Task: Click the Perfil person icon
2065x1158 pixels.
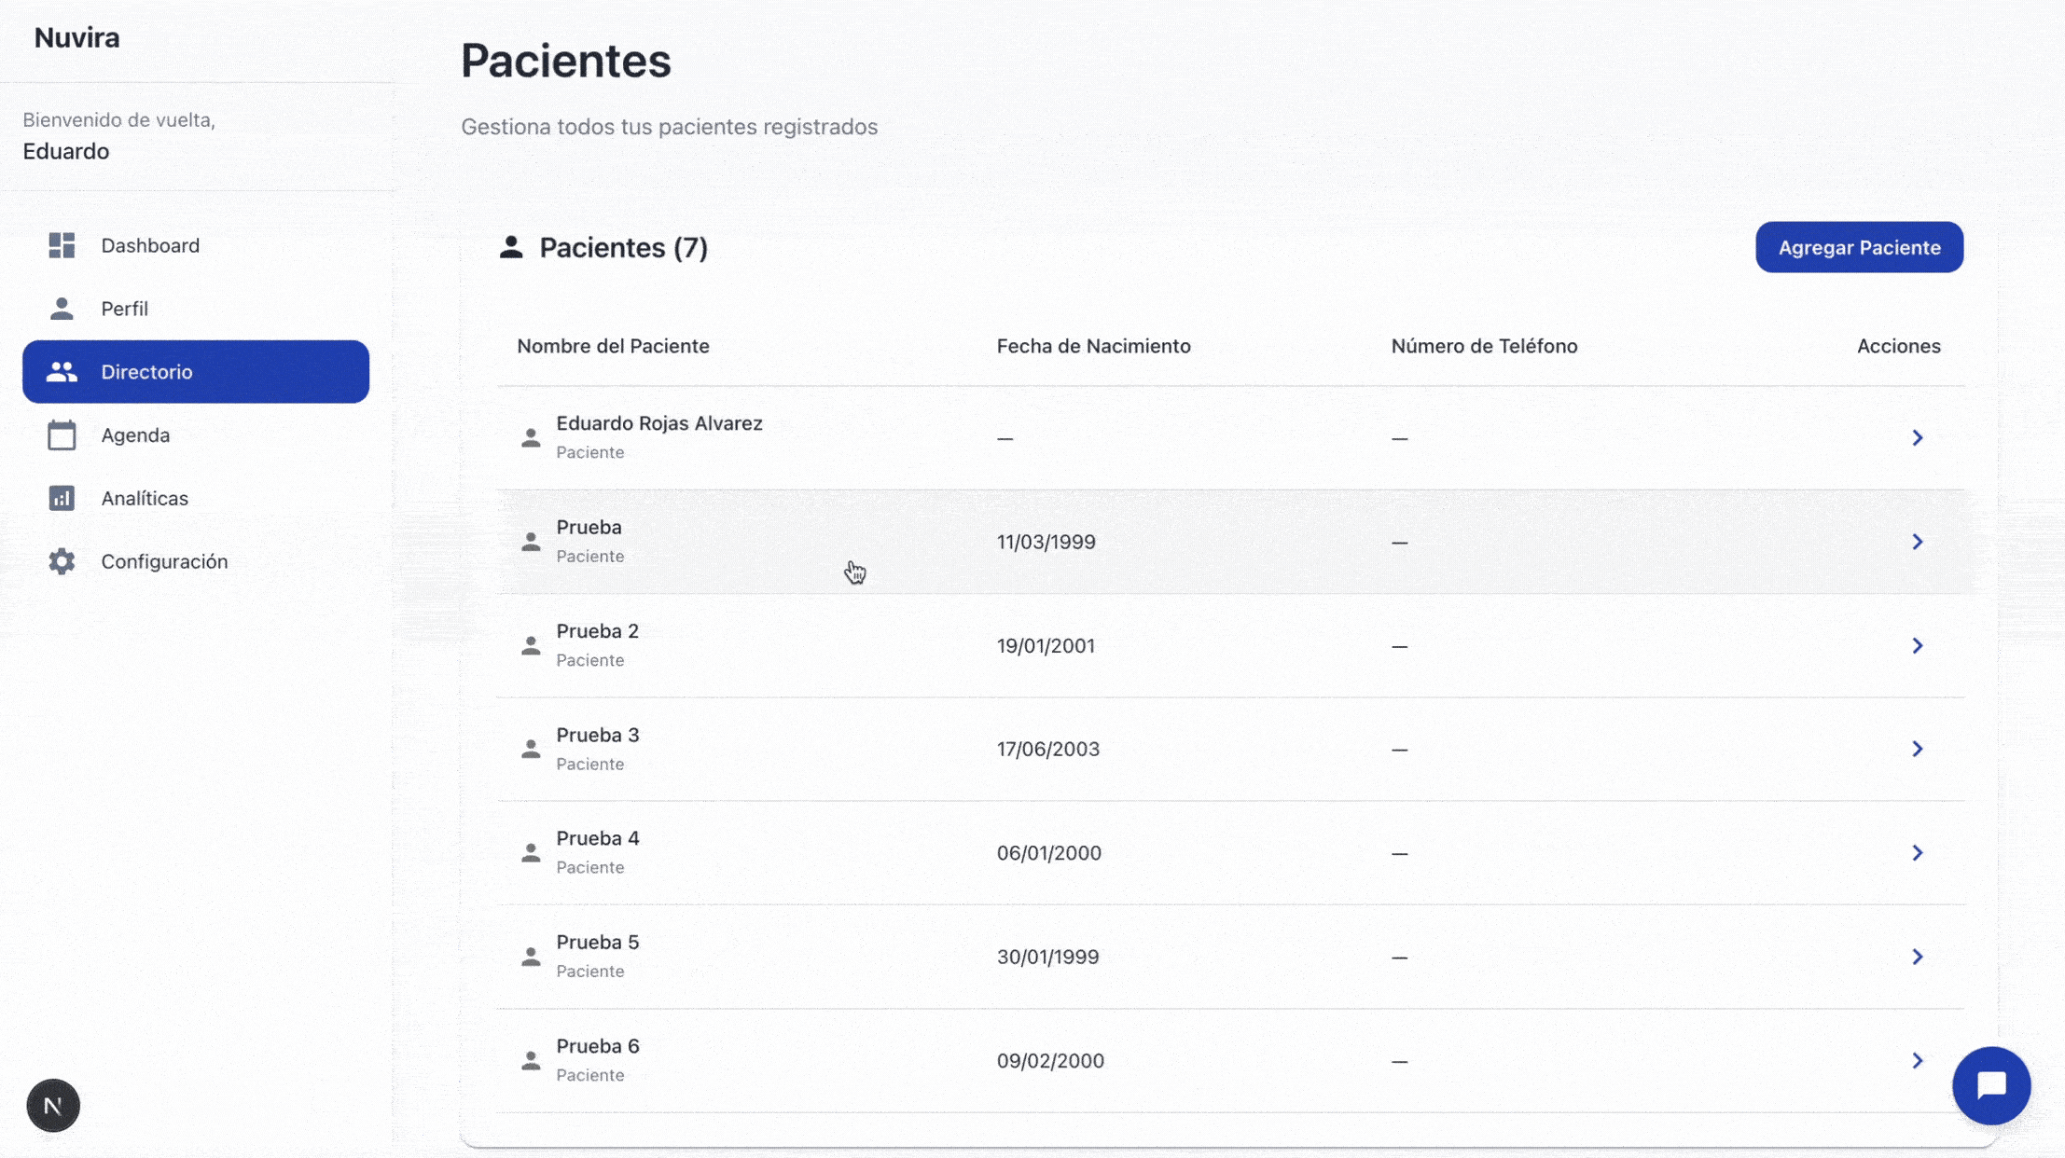Action: tap(62, 309)
